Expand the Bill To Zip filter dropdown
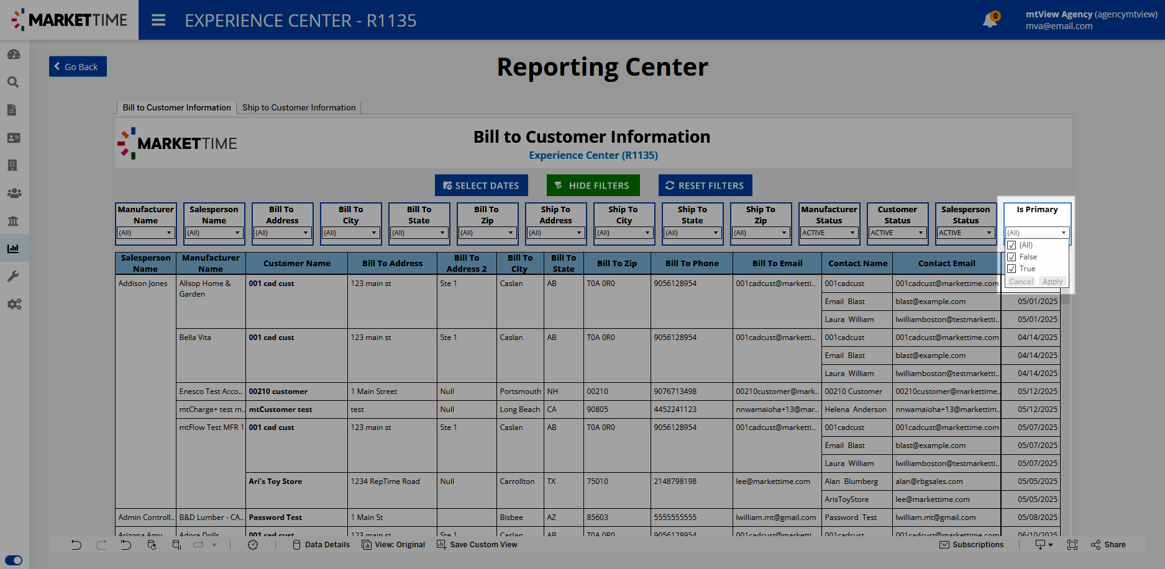 click(x=487, y=233)
